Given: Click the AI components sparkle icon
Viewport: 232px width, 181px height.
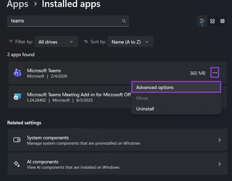Looking at the screenshot, I should [17, 164].
